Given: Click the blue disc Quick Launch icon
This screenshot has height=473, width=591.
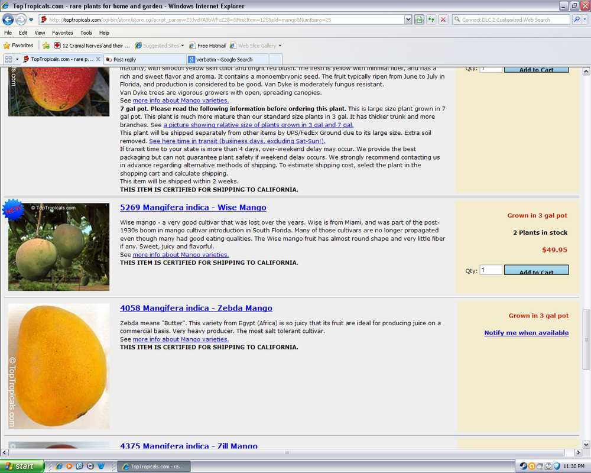Looking at the screenshot, I should pyautogui.click(x=90, y=466).
